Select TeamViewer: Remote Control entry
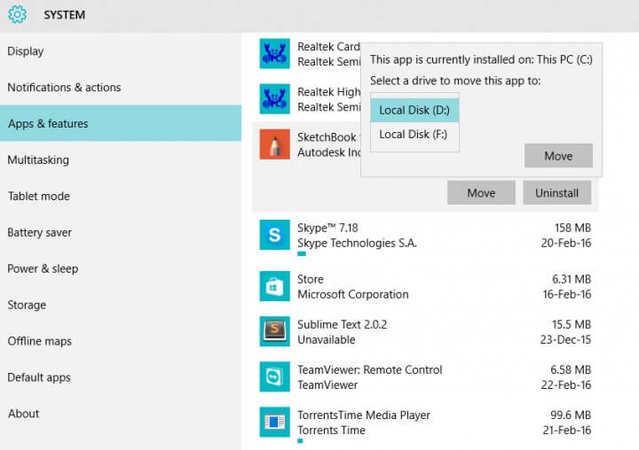 (x=425, y=376)
